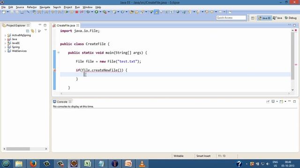The image size is (300, 168).
Task: Expand the Java project node
Action: coord(5,39)
